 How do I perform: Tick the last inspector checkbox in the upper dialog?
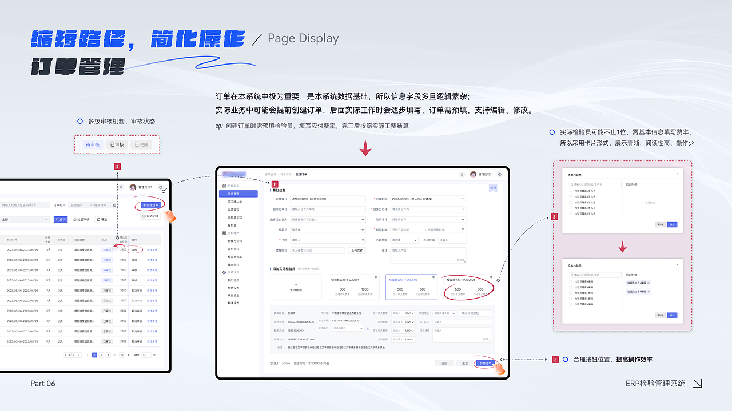[x=570, y=213]
